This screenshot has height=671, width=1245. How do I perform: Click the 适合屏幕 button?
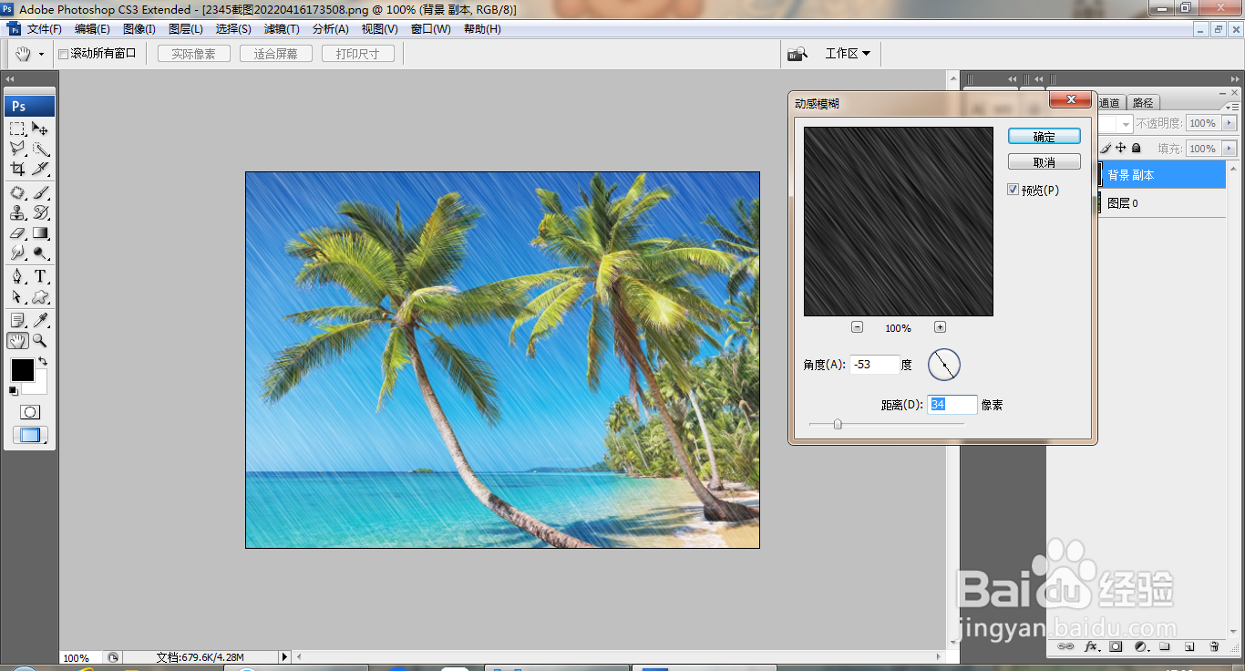[x=276, y=54]
